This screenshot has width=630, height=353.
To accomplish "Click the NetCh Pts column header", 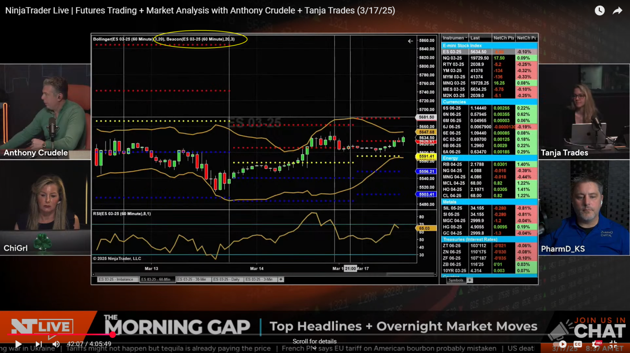I will click(504, 38).
